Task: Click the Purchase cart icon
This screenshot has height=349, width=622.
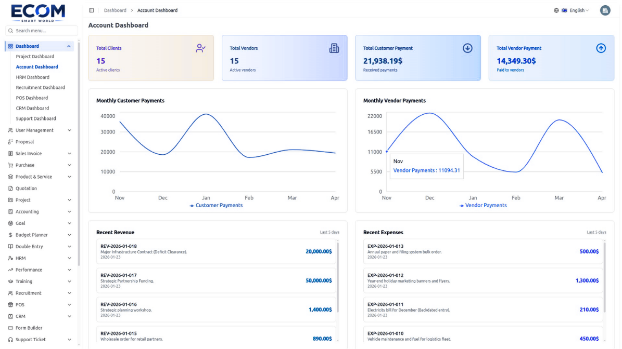Action: click(x=10, y=165)
